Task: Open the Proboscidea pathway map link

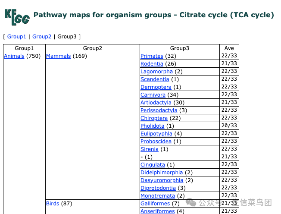Action: pyautogui.click(x=156, y=142)
